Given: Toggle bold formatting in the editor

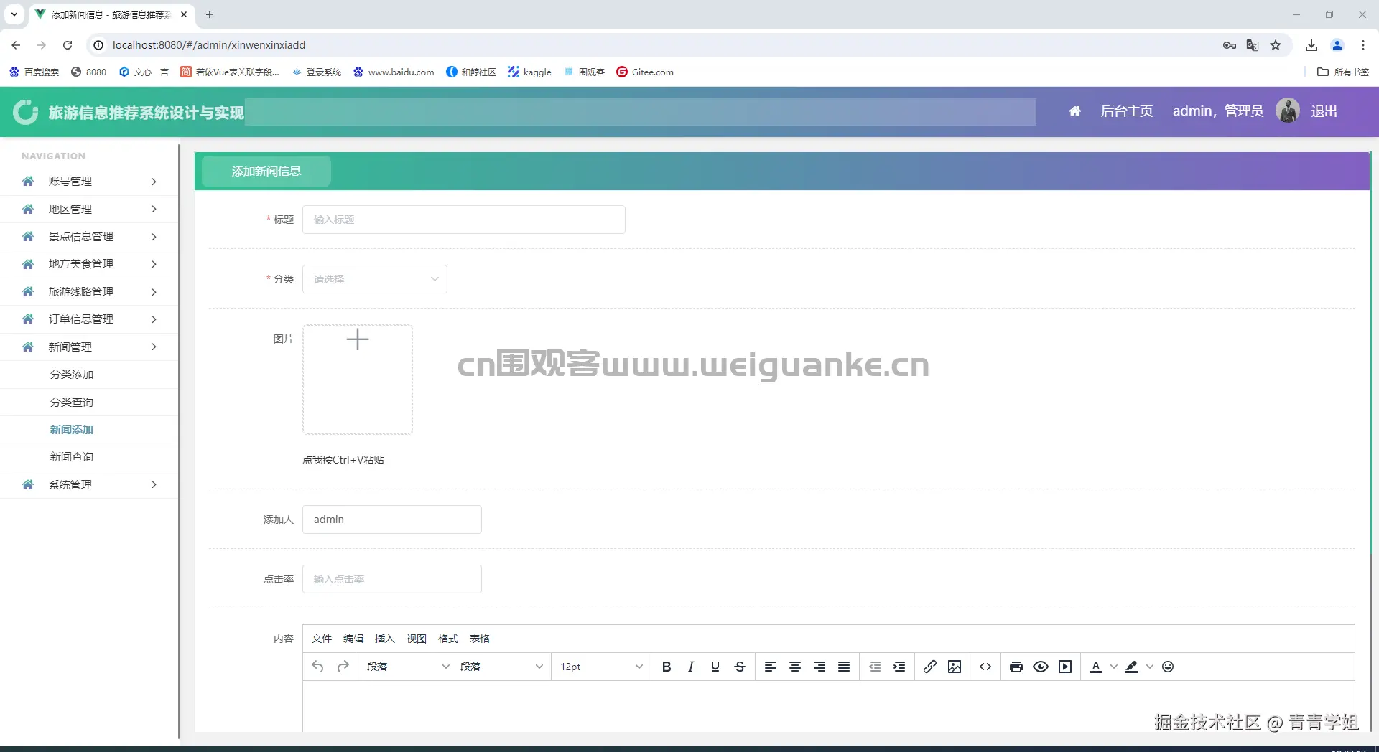Looking at the screenshot, I should tap(667, 667).
